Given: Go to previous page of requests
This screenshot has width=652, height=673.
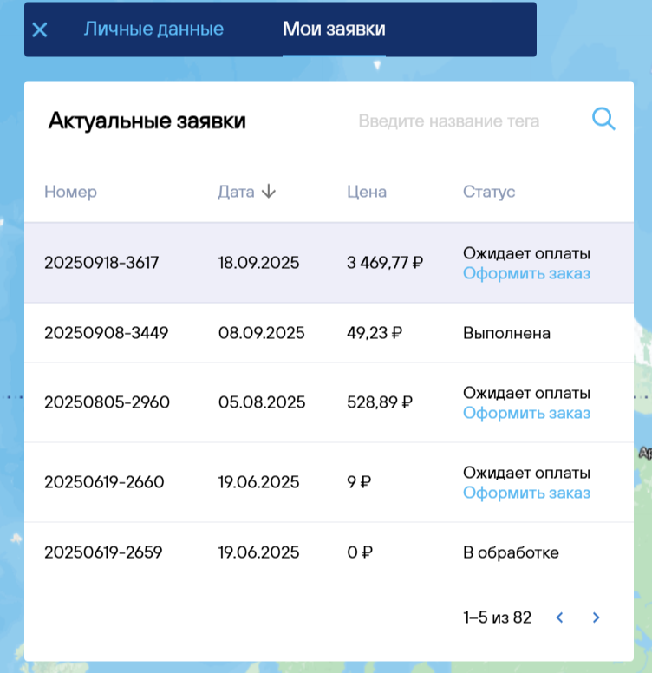Looking at the screenshot, I should tap(559, 617).
